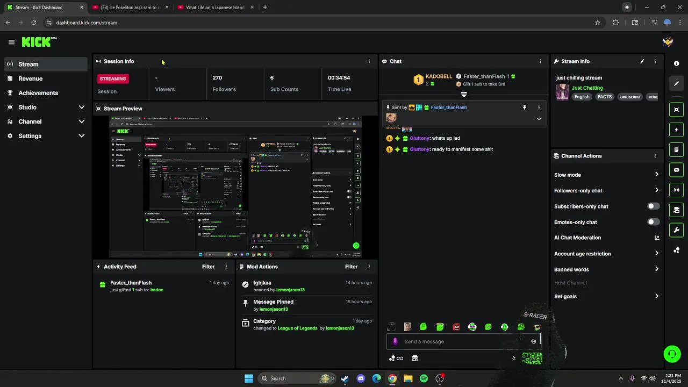688x387 pixels.
Task: Open the info icon in right sidebar
Action: [x=676, y=63]
